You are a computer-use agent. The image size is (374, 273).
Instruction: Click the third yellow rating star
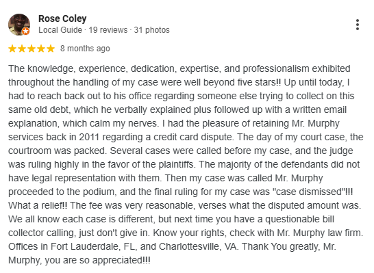click(32, 49)
